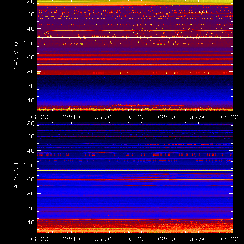Click 08:30 below the Learmonth plot
Screen dimensions: 244x244
tap(135, 239)
